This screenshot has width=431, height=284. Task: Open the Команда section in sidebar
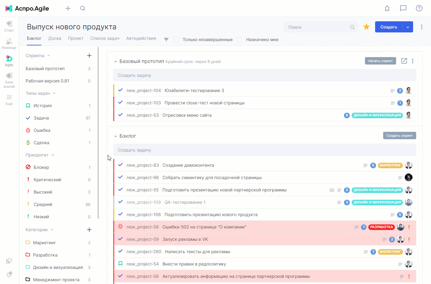point(9,44)
